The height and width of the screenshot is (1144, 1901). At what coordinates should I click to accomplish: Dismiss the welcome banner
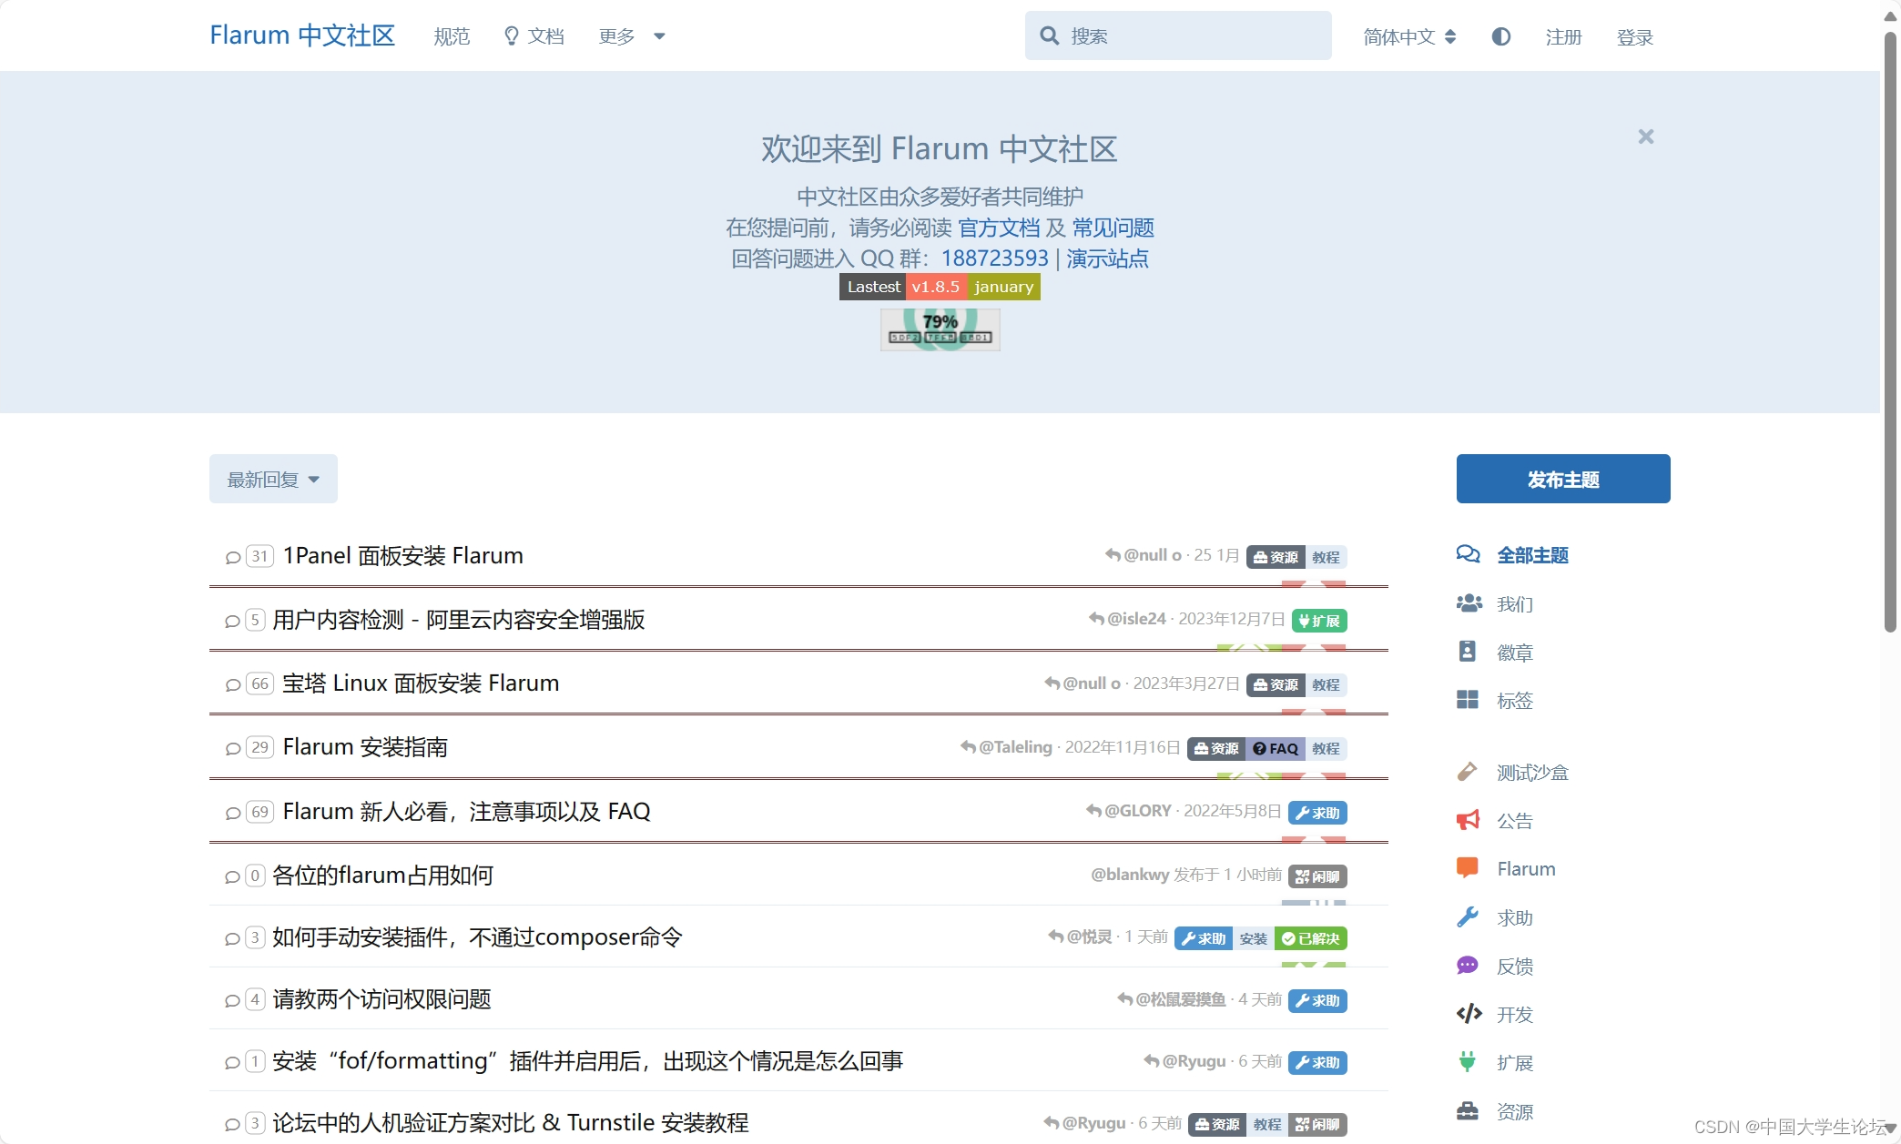tap(1644, 137)
